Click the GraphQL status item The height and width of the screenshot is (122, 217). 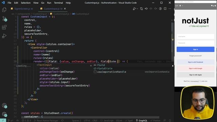(x=142, y=121)
